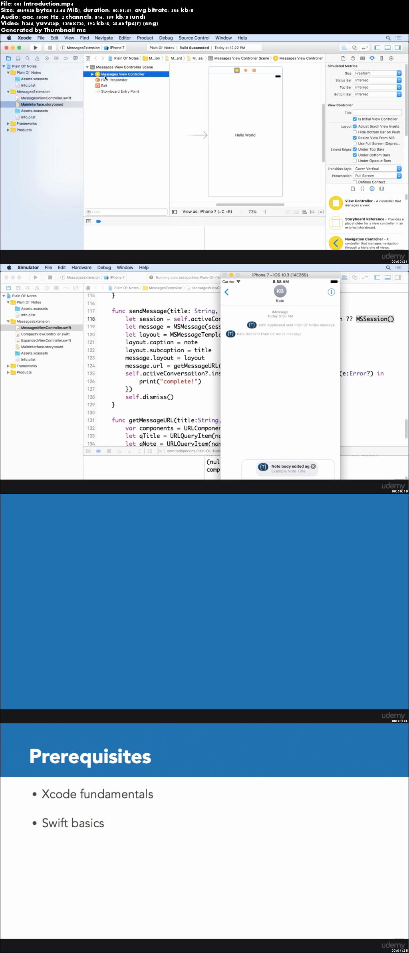The width and height of the screenshot is (409, 953).
Task: Click the View Controller 'Title' text field
Action: 377,113
